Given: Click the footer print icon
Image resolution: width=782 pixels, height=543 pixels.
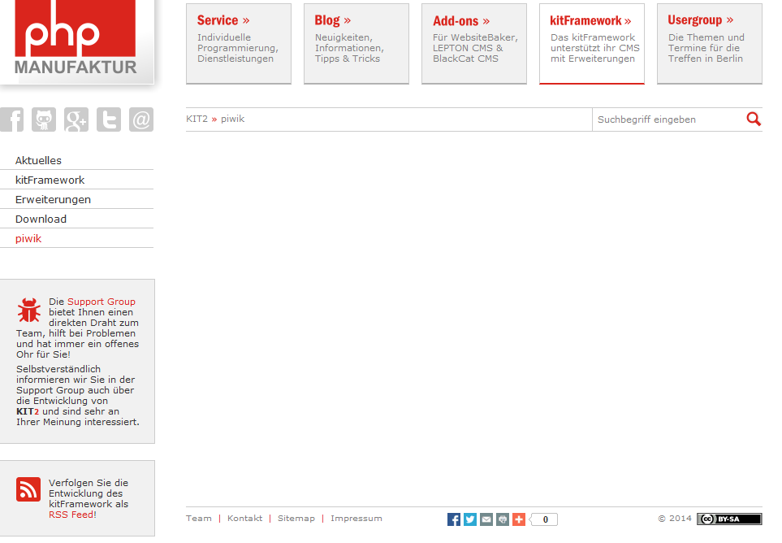Looking at the screenshot, I should (x=503, y=519).
